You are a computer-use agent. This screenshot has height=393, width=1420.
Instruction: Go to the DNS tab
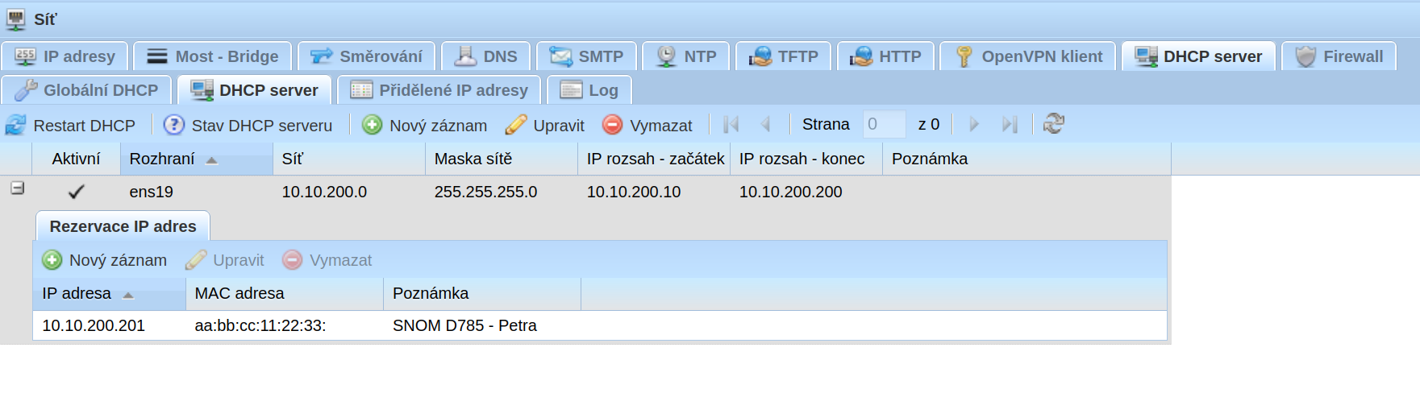click(486, 56)
